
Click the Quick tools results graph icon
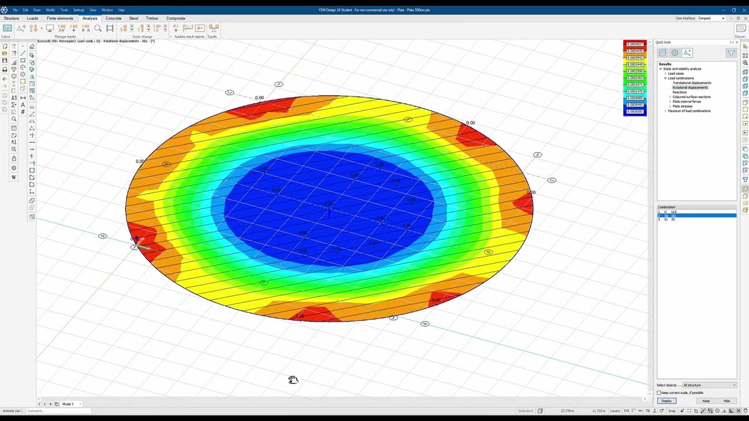point(687,53)
